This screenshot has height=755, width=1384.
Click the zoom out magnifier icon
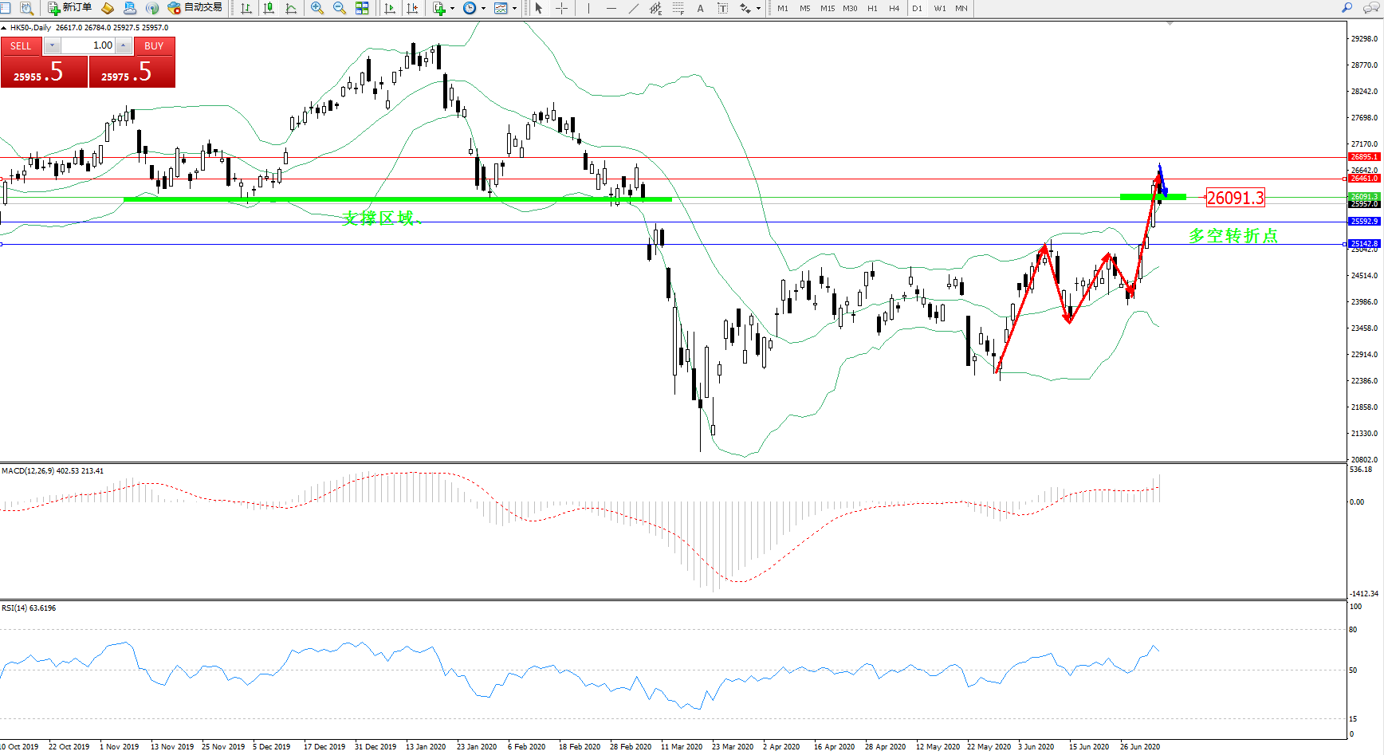coord(339,8)
